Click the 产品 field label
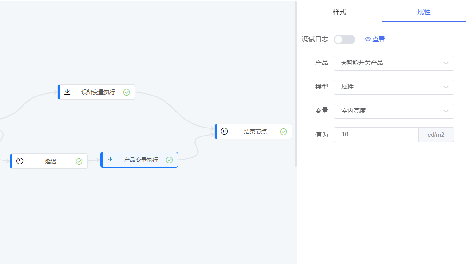466x264 pixels. [x=322, y=63]
